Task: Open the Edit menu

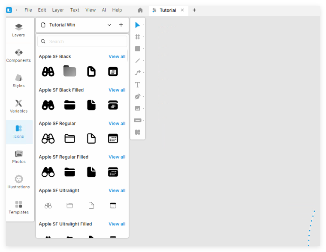Action: [42, 10]
